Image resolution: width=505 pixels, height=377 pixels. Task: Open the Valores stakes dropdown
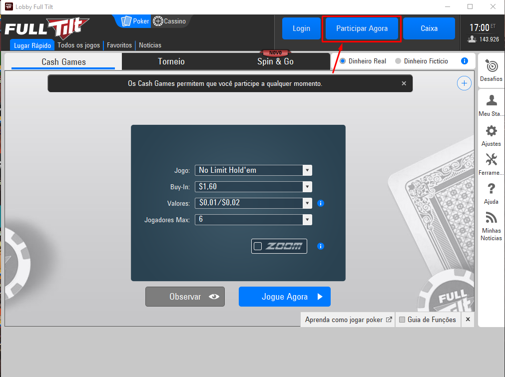[x=253, y=203]
